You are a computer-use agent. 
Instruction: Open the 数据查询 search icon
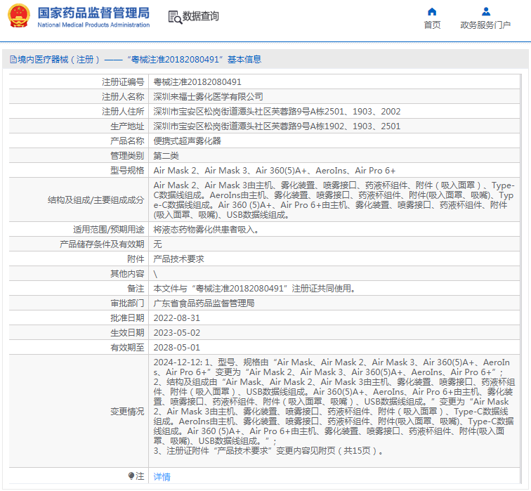175,17
